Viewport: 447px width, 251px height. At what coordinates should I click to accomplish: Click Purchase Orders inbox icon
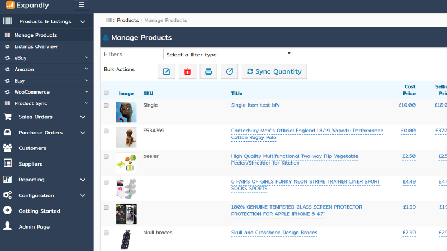8,132
